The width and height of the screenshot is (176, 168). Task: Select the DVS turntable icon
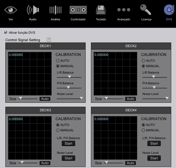(x=169, y=10)
